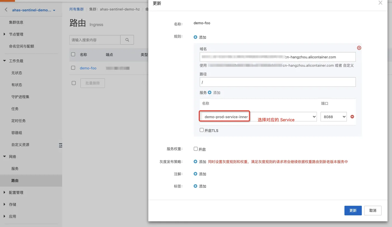Viewport: 392px width, 227px height.
Task: Click the 类型 column header
Action: [144, 55]
